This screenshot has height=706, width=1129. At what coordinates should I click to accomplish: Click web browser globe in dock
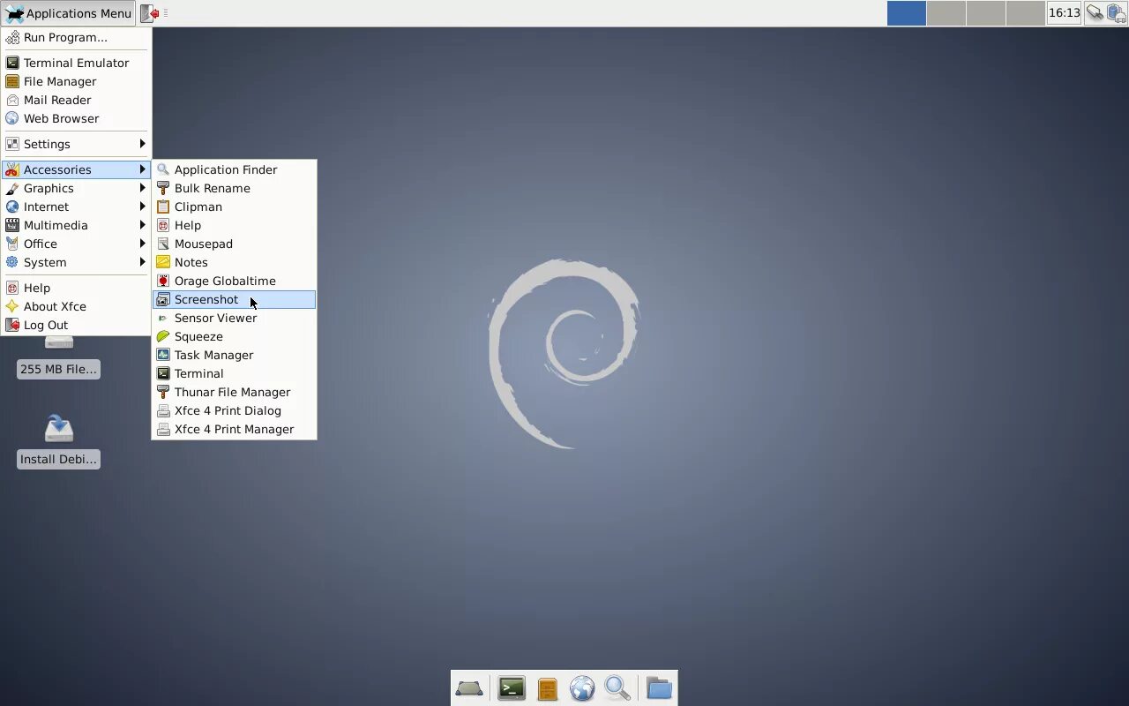click(582, 688)
